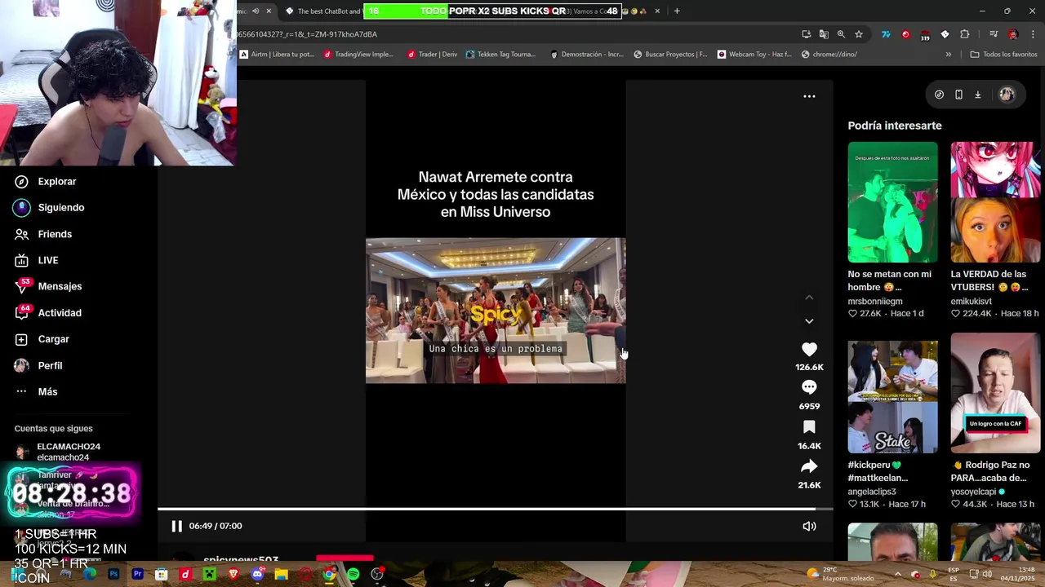Open Rodrigo Paz video thumbnail

tap(995, 393)
